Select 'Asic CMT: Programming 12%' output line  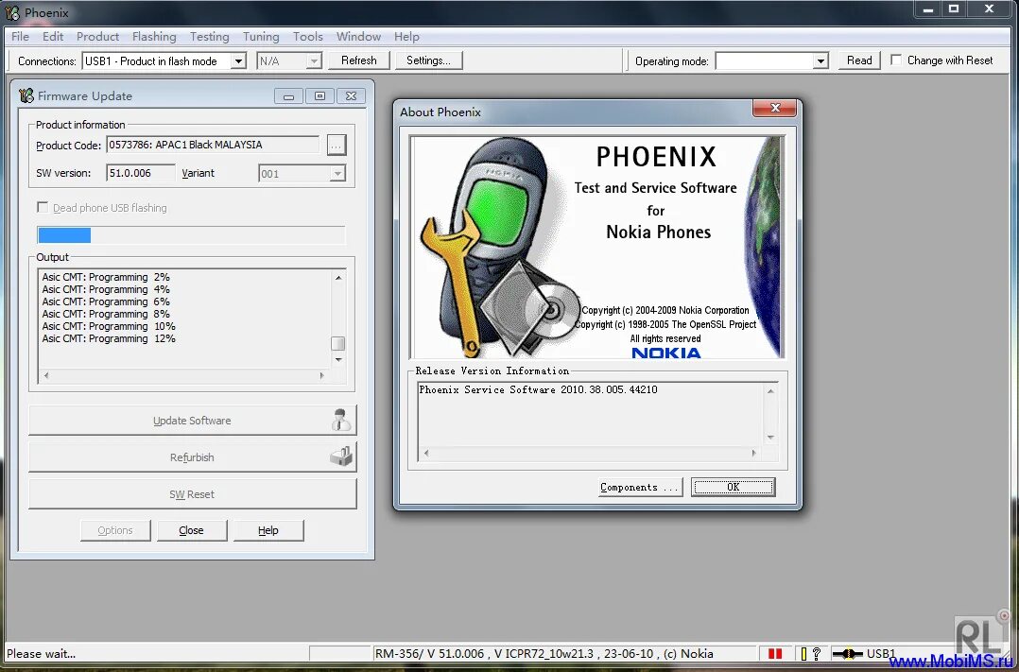[x=109, y=338]
